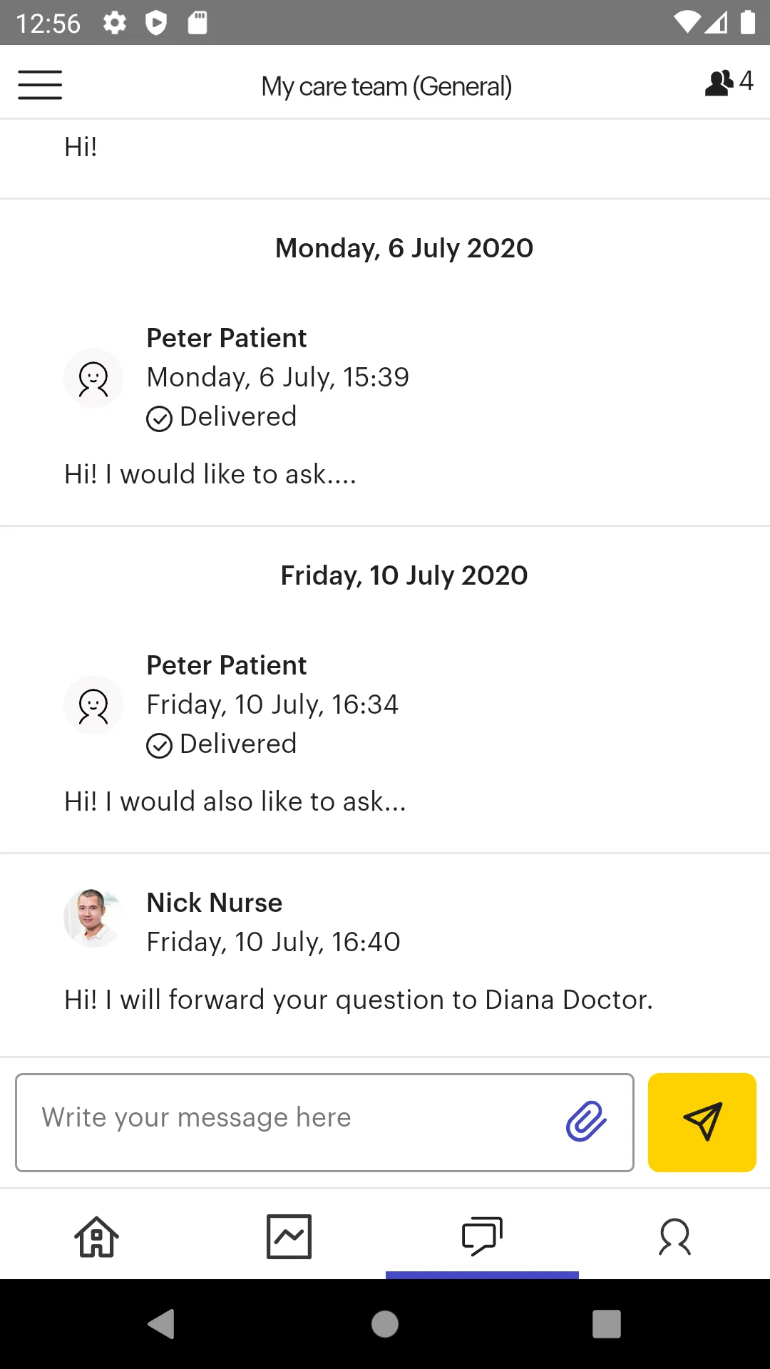
Task: Tap Peter Patient avatar on 6 July message
Action: 93,378
